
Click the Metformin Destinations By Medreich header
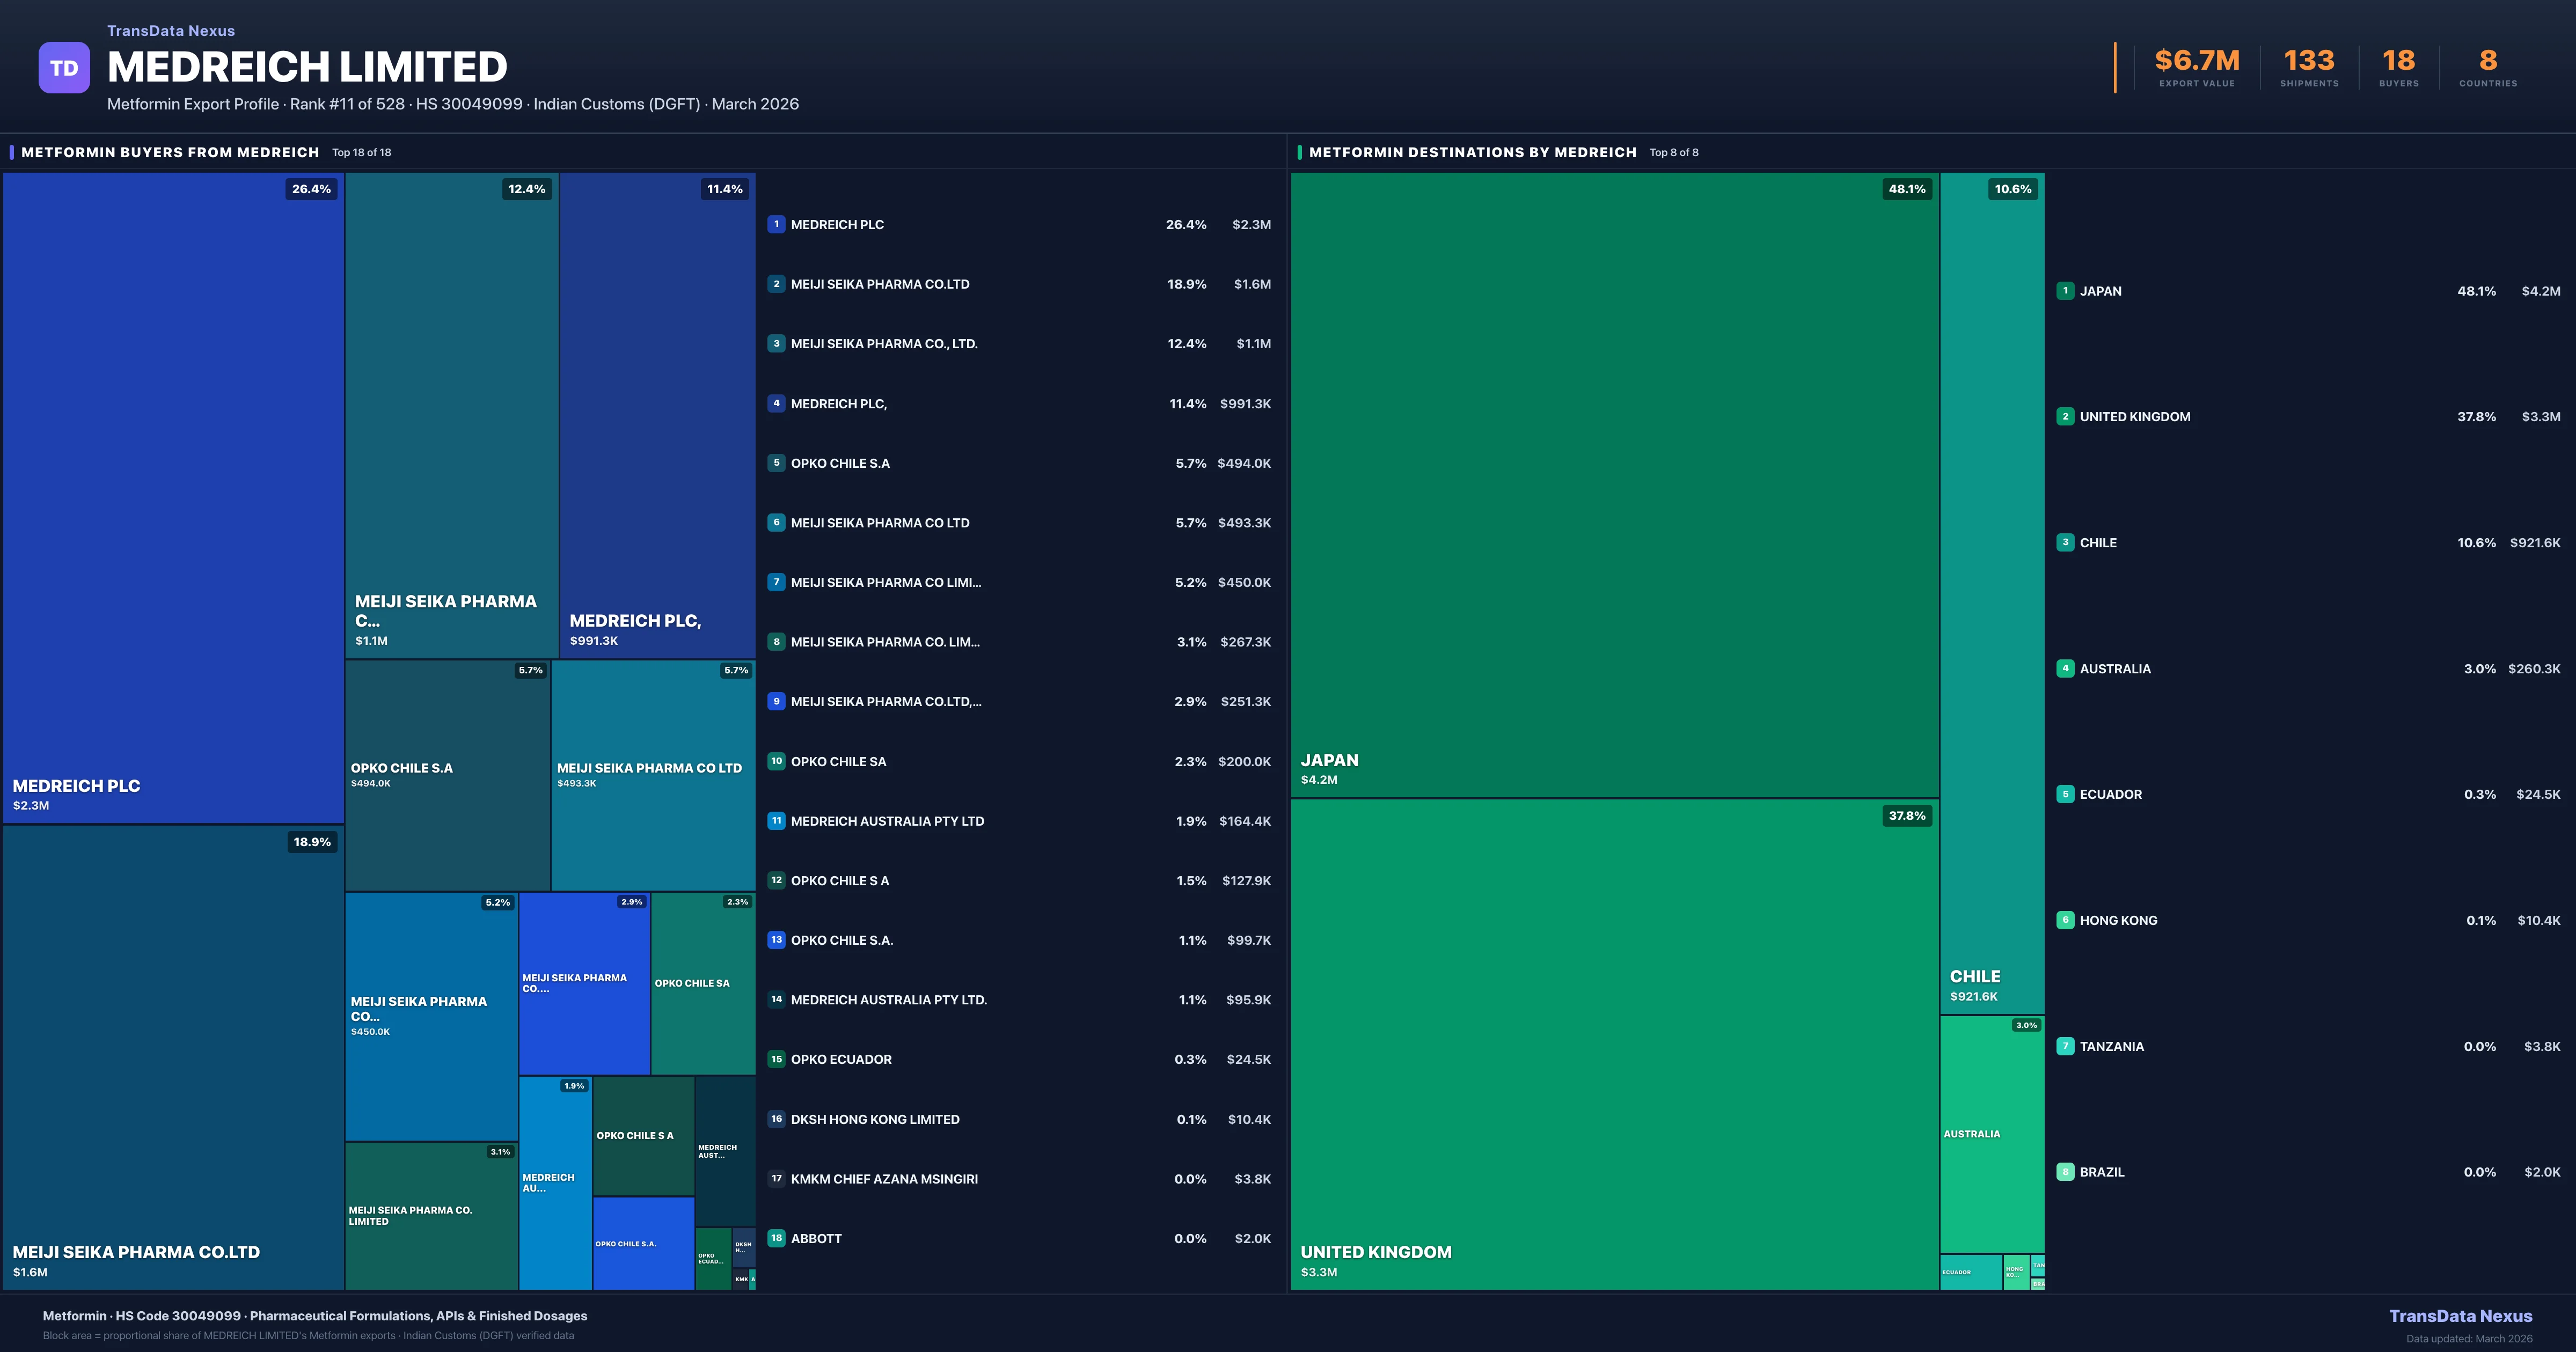[x=1472, y=152]
